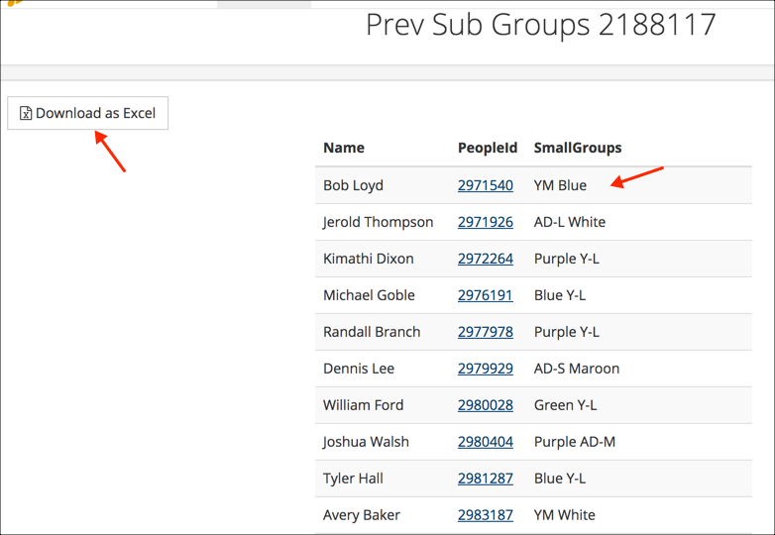Viewport: 775px width, 535px height.
Task: Select the Bob Loyd name cell
Action: [353, 185]
